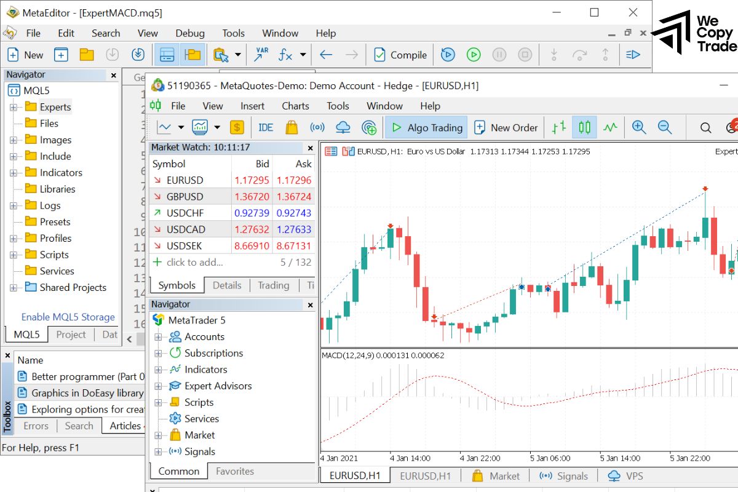Switch chart to candlestick mode
This screenshot has width=738, height=492.
[x=584, y=127]
